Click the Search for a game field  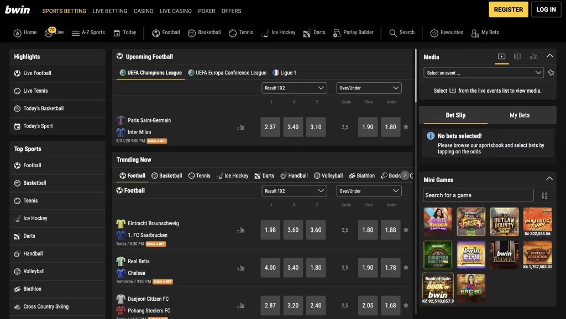pos(478,195)
